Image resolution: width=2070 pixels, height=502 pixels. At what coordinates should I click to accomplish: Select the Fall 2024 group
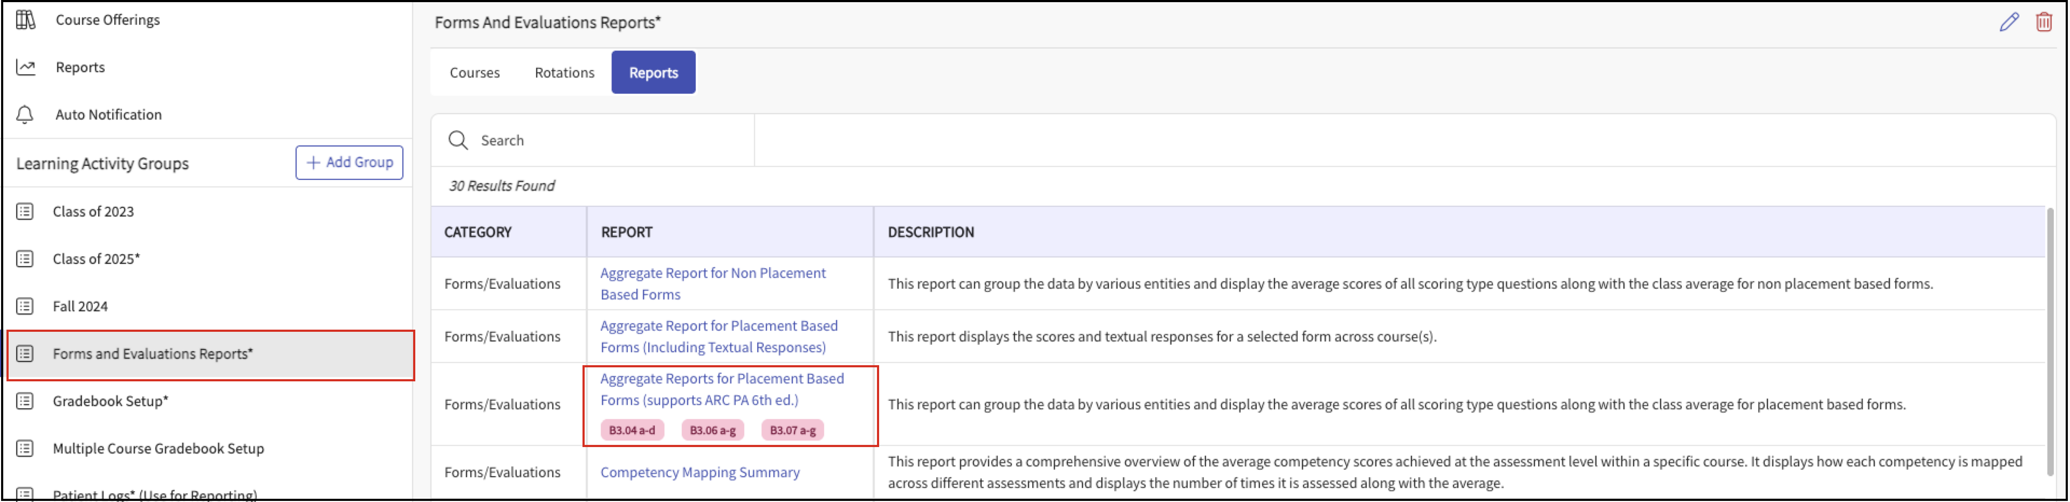80,306
